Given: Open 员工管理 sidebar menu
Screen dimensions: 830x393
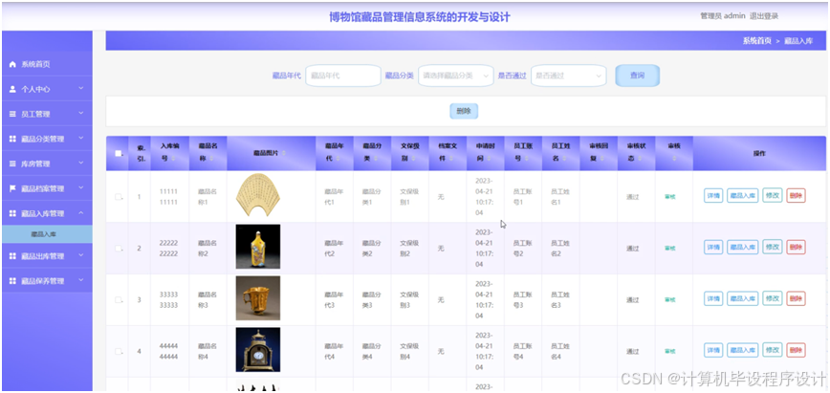Looking at the screenshot, I should point(47,114).
